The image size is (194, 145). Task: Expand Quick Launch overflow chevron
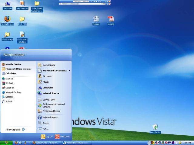point(30,142)
